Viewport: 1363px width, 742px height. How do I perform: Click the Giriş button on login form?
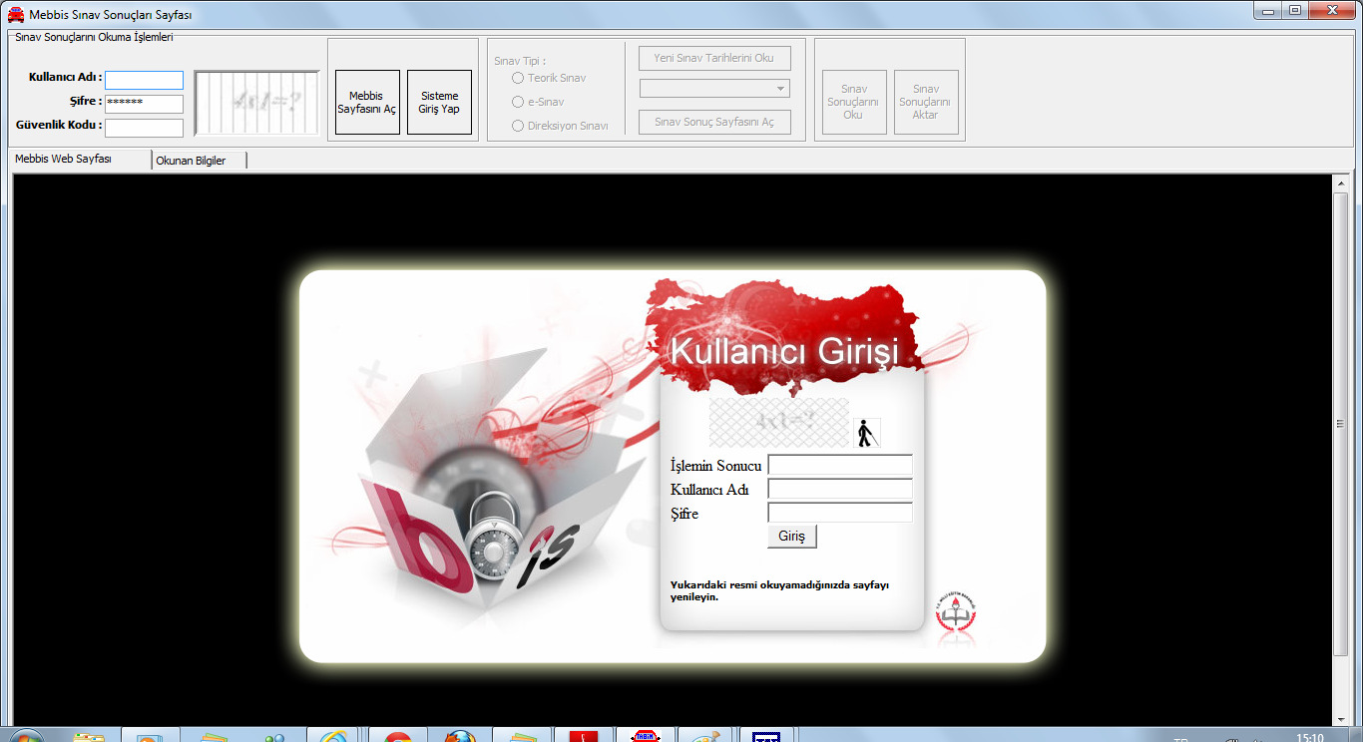click(792, 537)
